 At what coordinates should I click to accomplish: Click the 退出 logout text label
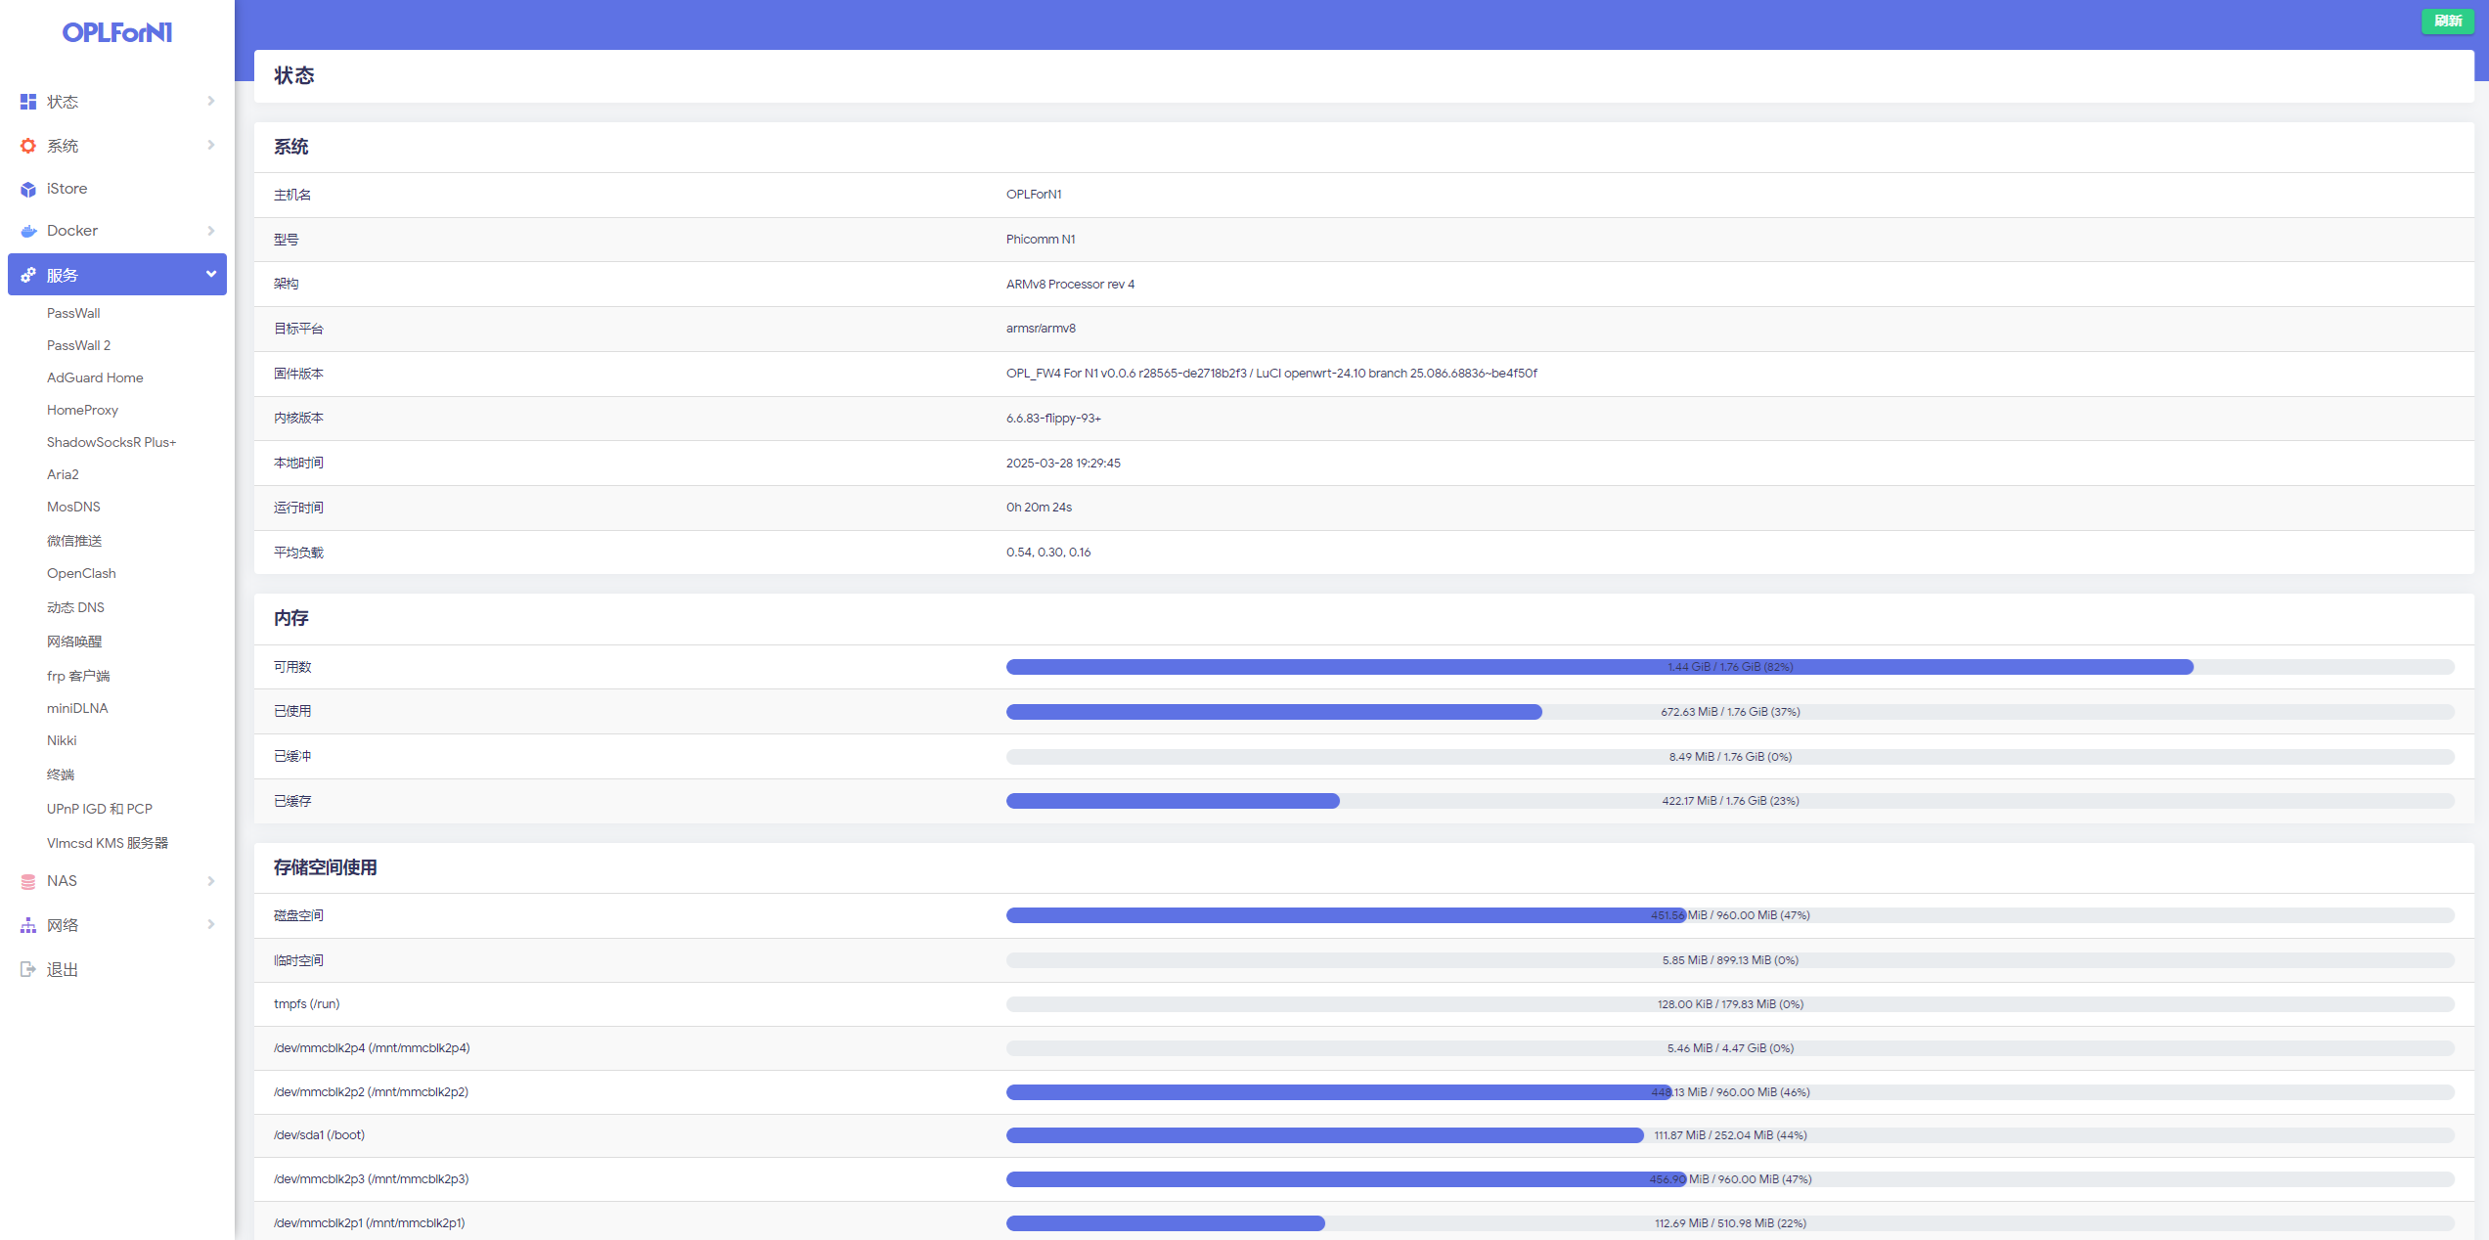coord(63,969)
